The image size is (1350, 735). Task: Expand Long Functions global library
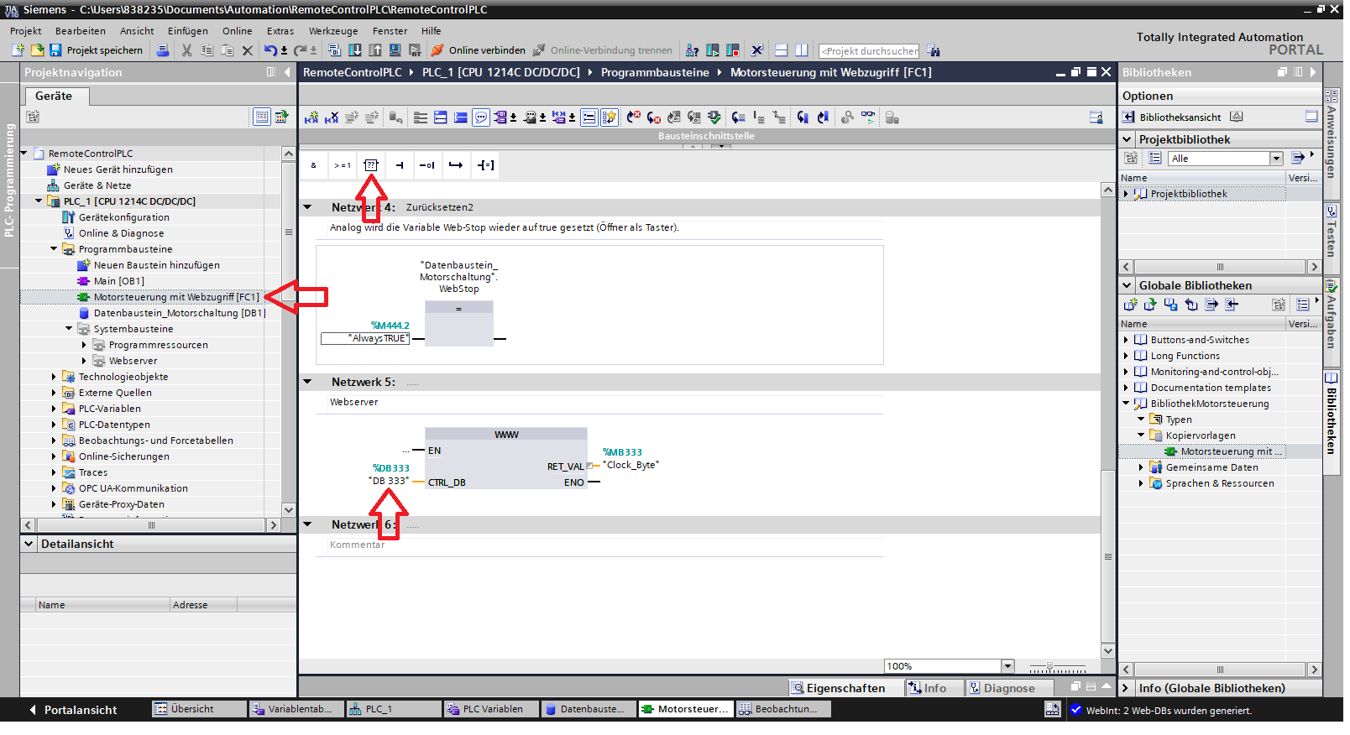[1127, 356]
